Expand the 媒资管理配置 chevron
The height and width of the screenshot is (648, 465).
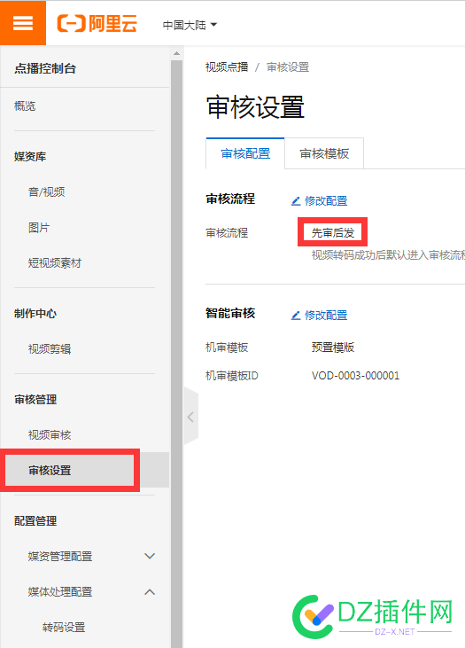[x=150, y=557]
